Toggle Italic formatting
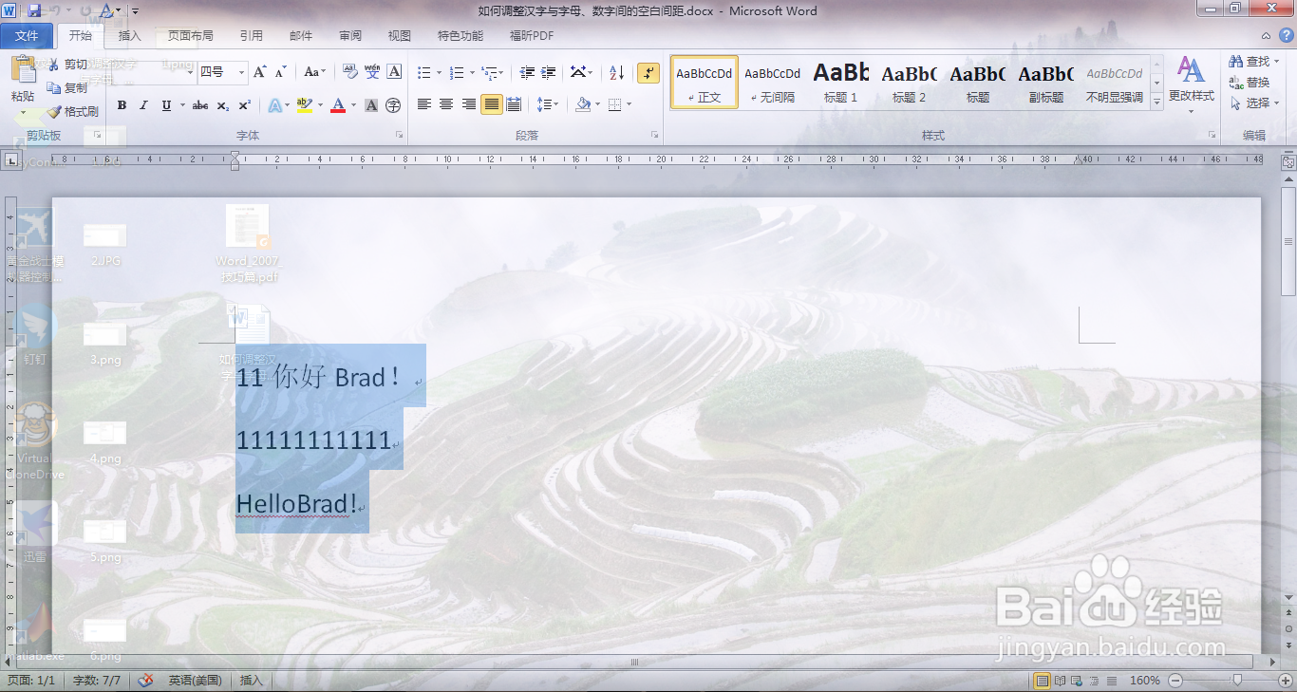The image size is (1297, 692). [143, 105]
